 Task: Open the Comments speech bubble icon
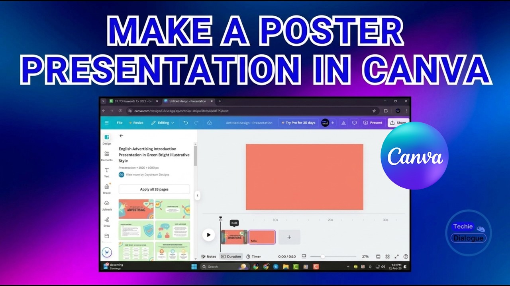(x=354, y=123)
